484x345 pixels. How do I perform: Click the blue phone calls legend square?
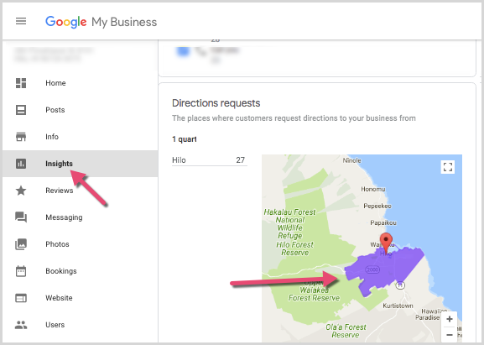tap(183, 50)
